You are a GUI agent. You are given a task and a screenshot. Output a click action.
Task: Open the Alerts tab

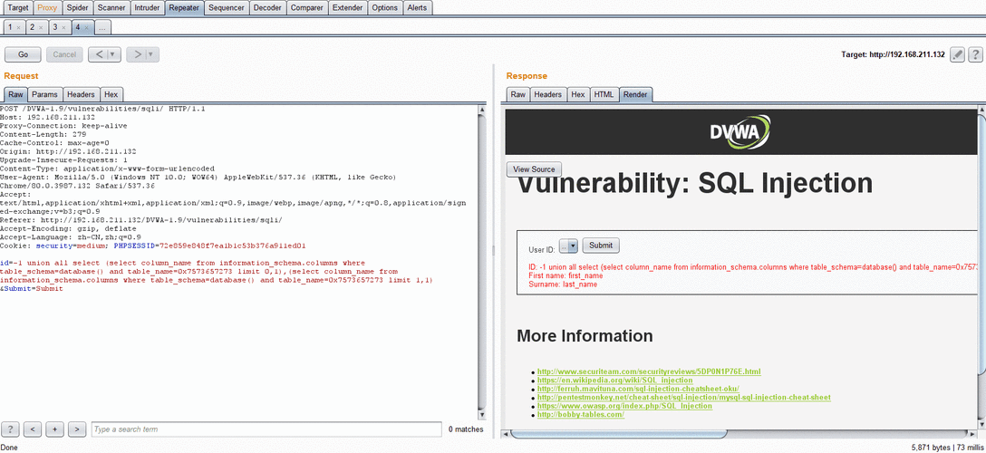416,8
